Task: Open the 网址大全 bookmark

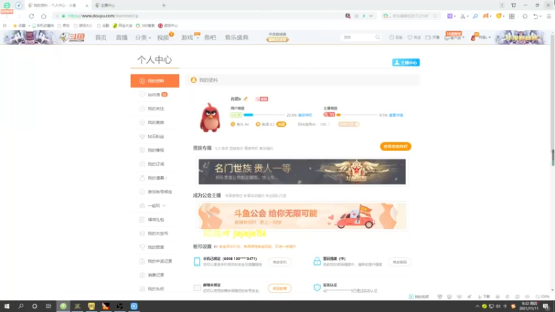Action: (123, 26)
